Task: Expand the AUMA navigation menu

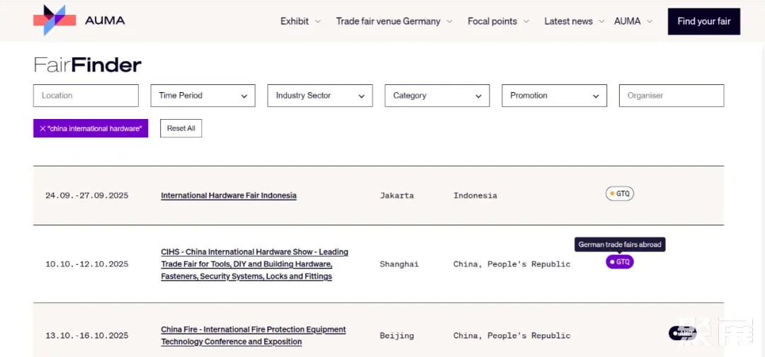Action: point(633,21)
